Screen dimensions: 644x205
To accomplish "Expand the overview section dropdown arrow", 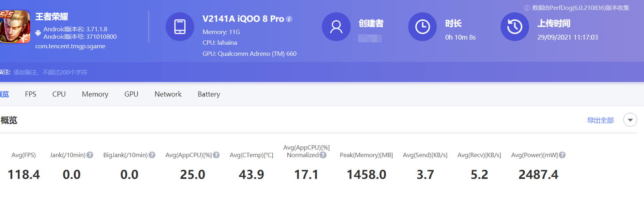I will (630, 120).
